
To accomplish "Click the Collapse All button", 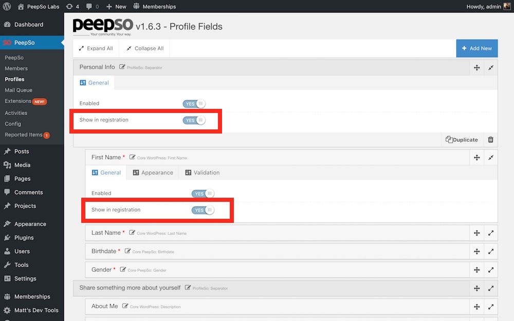I will [145, 48].
